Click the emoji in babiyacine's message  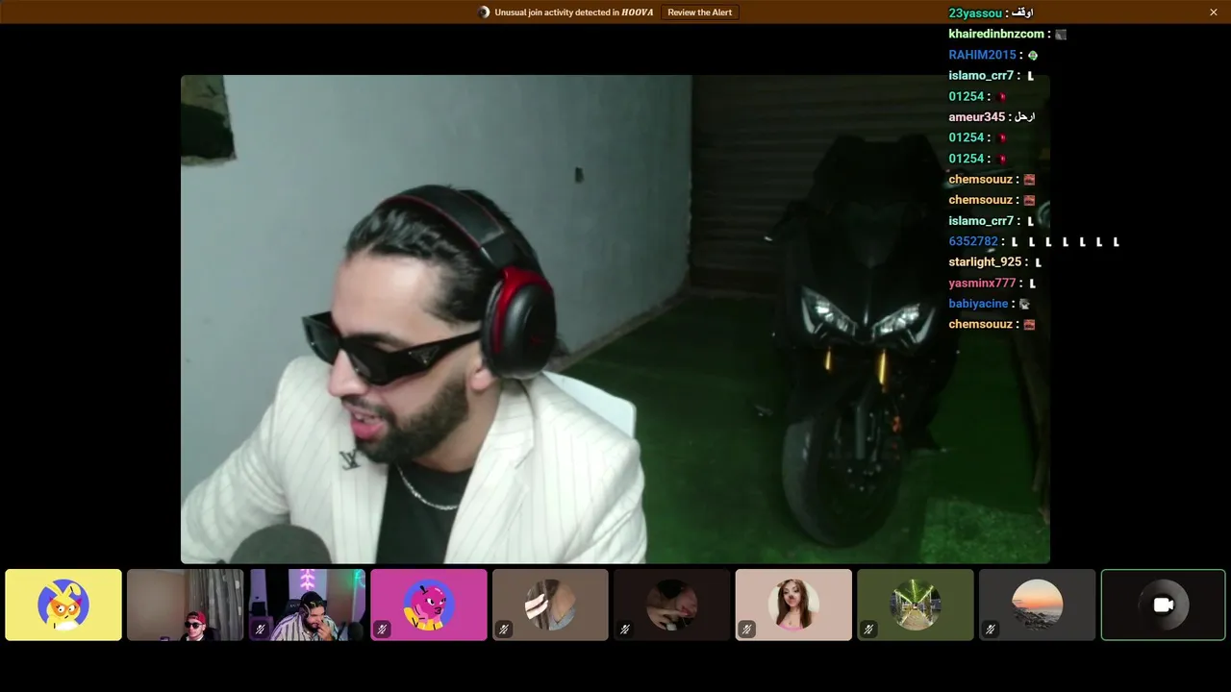(1024, 305)
